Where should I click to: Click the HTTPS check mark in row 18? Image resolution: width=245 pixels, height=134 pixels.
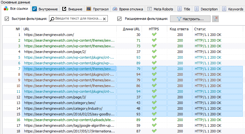(154, 131)
